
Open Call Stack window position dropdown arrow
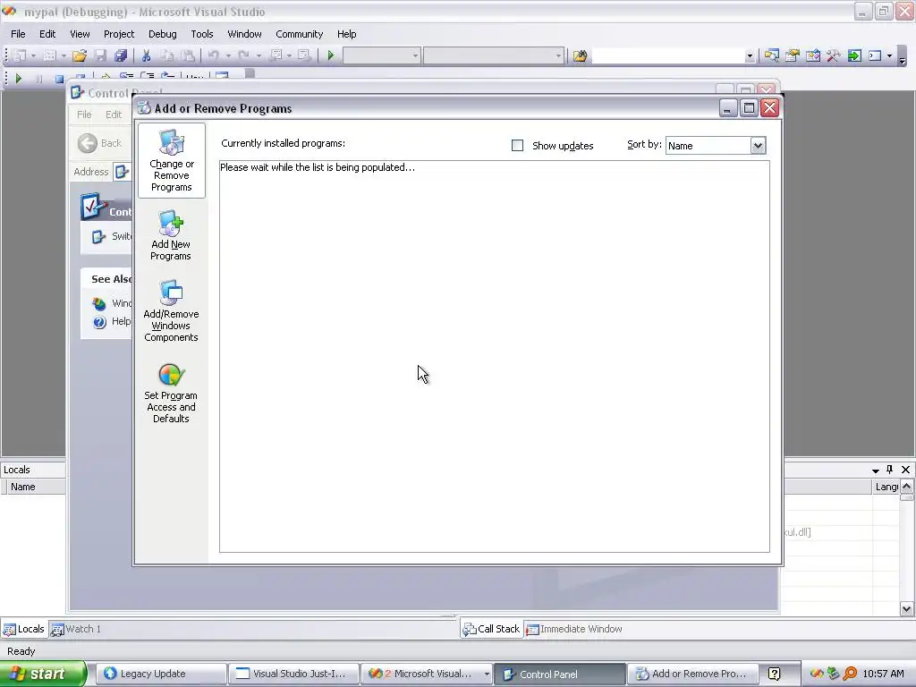[x=875, y=471]
